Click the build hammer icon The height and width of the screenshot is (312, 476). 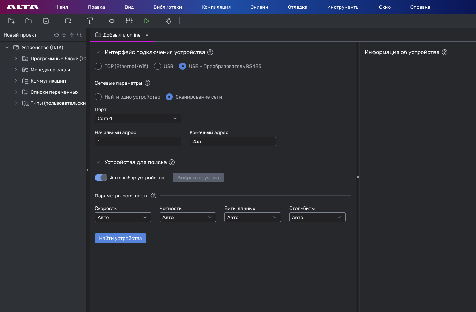[90, 21]
